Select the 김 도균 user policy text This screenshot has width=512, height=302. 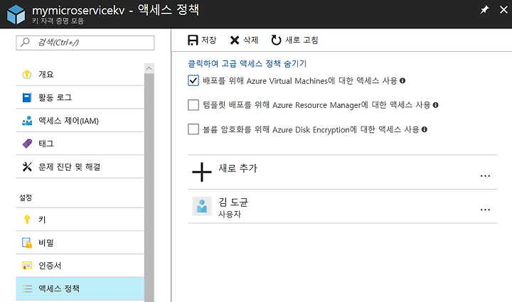(x=233, y=203)
